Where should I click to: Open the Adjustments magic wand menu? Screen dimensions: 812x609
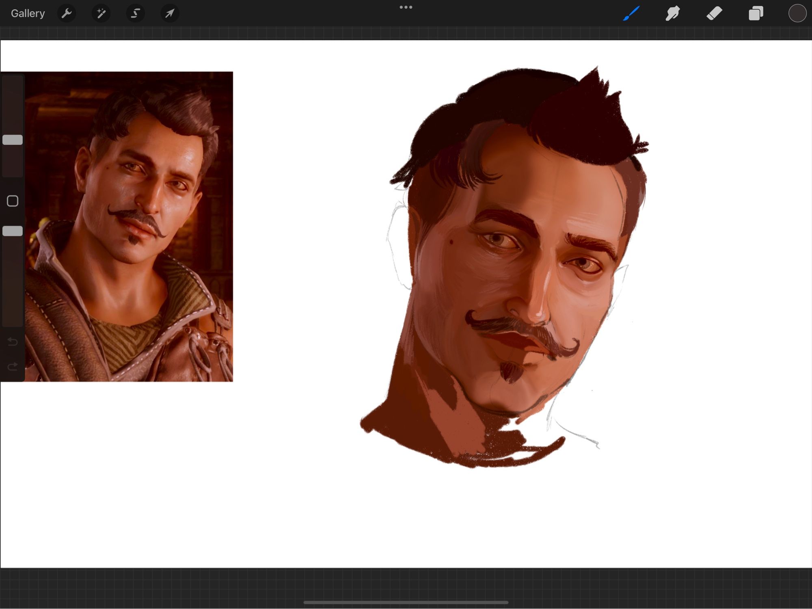tap(101, 13)
